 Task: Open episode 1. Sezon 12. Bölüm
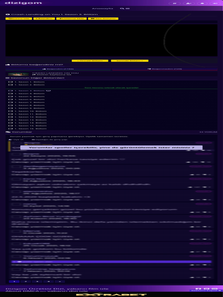(x=30, y=117)
